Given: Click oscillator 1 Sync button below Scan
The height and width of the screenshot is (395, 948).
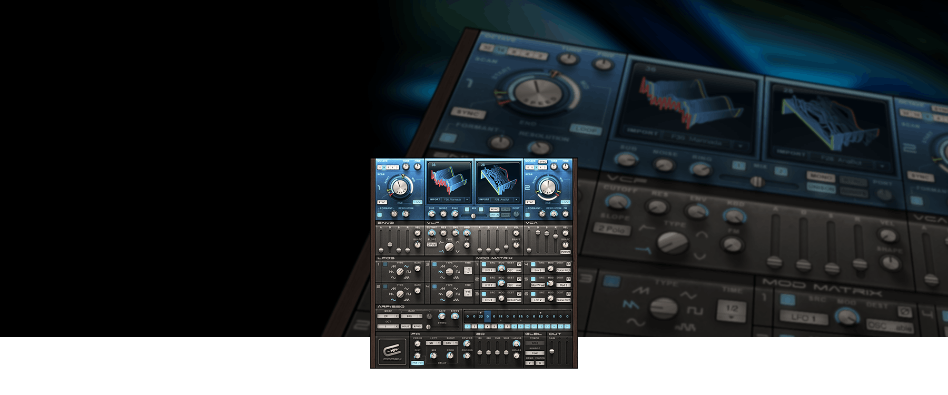Looking at the screenshot, I should click(382, 202).
